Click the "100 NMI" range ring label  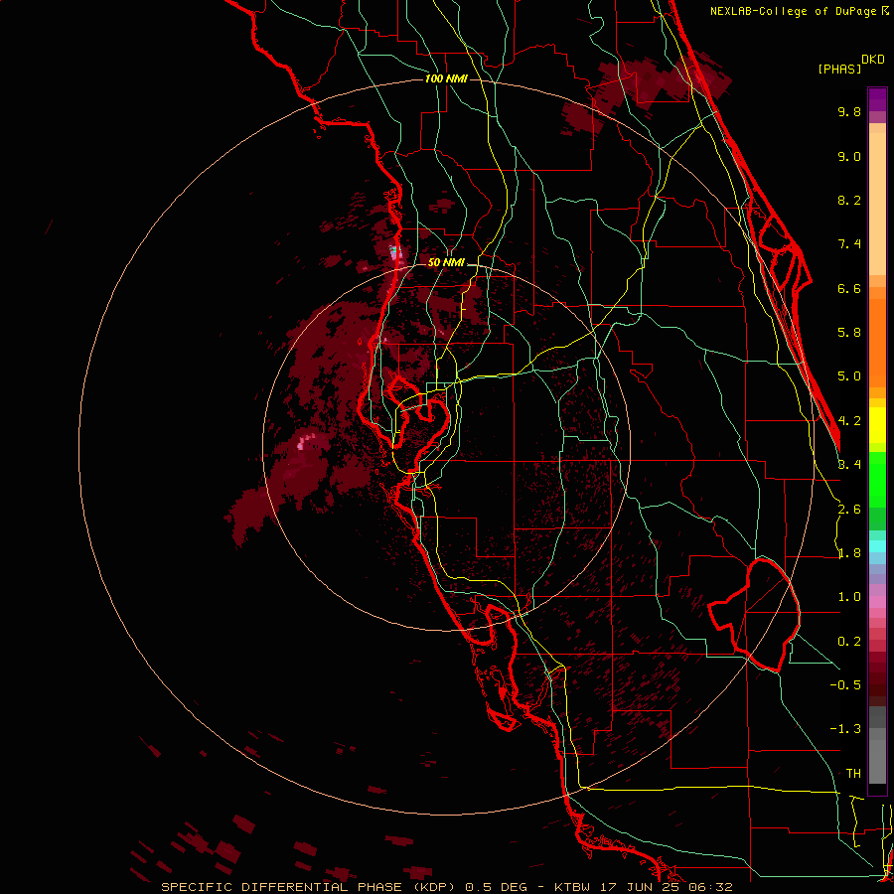click(x=446, y=78)
